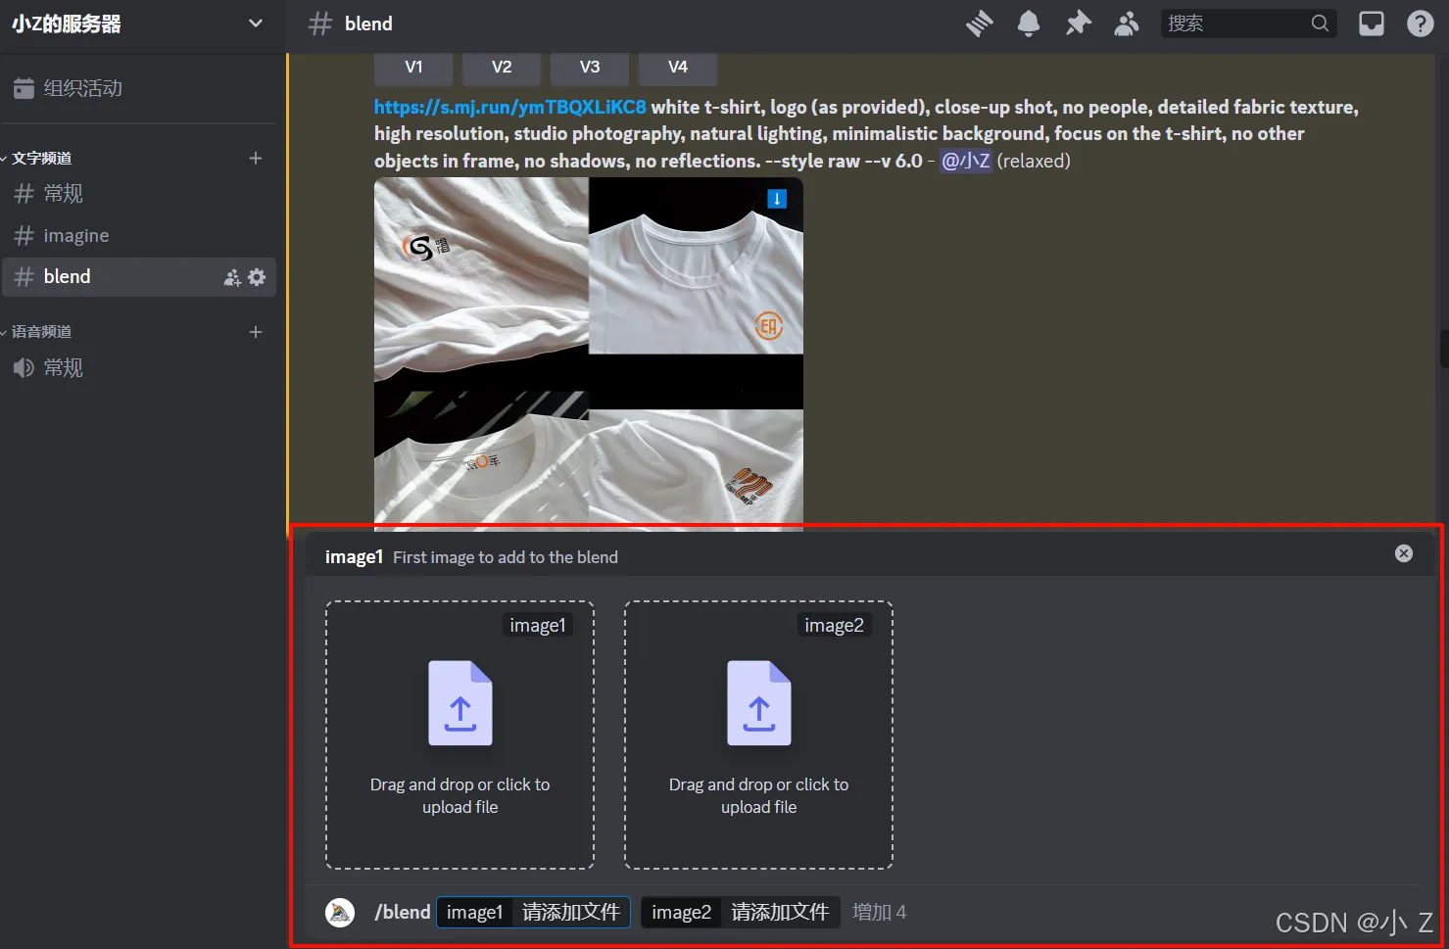Collapse the 文字频道 category
1449x949 pixels.
[41, 159]
